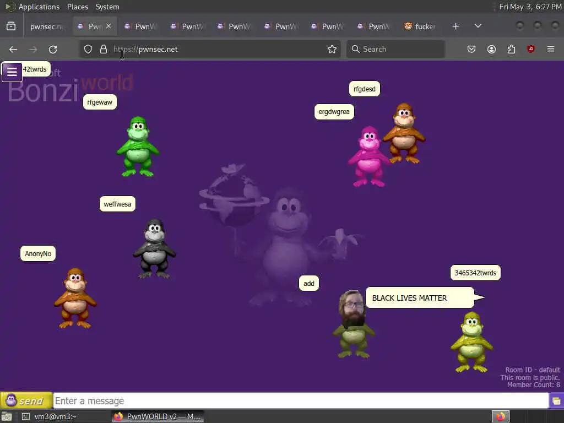Click the browser Forward arrow
This screenshot has width=564, height=423.
tap(33, 49)
